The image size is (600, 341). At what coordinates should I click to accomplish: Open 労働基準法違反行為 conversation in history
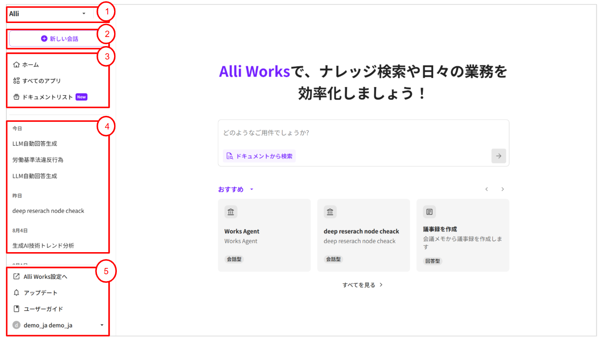coord(38,160)
